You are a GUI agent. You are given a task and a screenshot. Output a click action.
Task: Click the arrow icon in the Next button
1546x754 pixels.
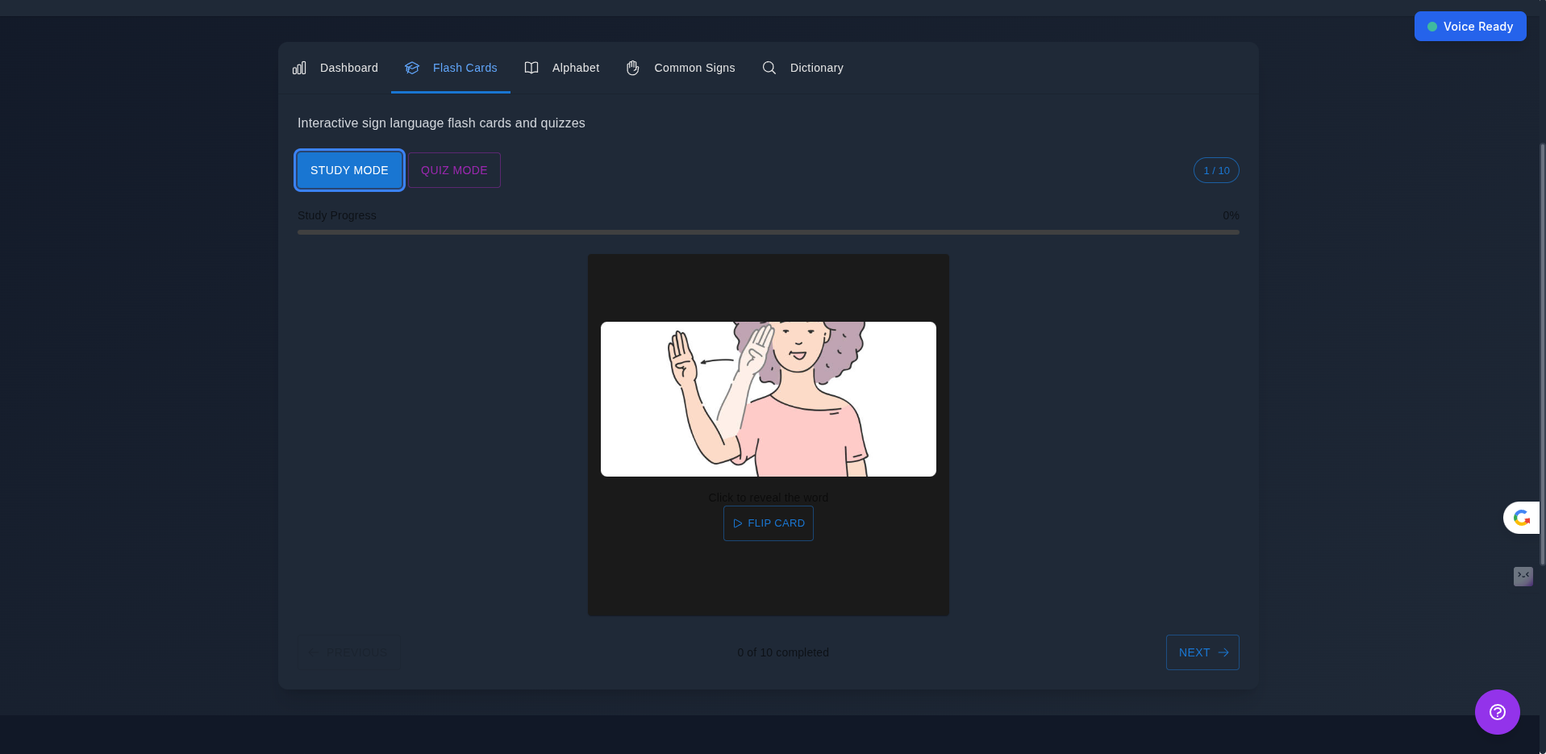1223,652
